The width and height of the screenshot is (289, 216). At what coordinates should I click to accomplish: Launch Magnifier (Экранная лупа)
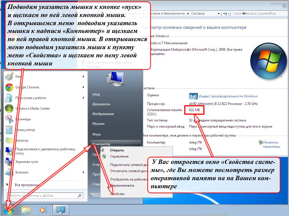point(45,162)
